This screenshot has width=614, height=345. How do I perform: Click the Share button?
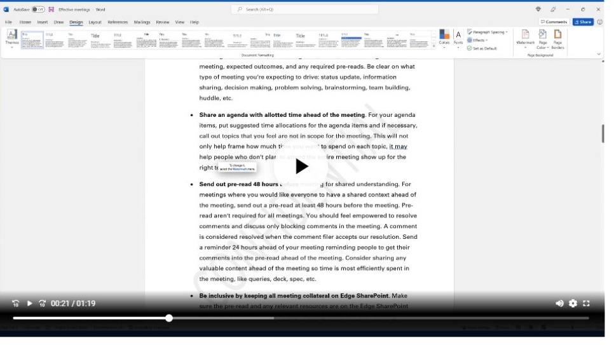coord(583,22)
